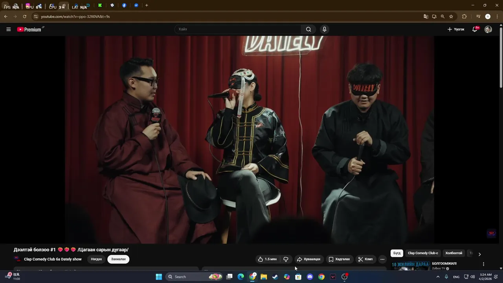Image resolution: width=503 pixels, height=283 pixels.
Task: Open more actions three-dot menu
Action: coord(382,259)
